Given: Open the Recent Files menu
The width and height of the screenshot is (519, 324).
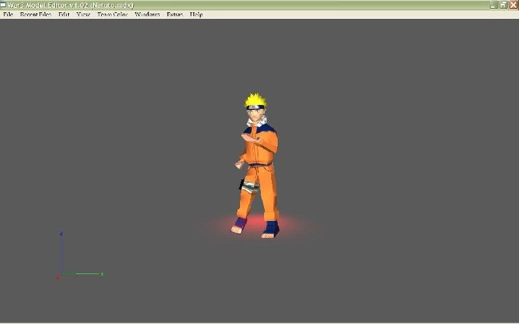Looking at the screenshot, I should click(x=36, y=14).
